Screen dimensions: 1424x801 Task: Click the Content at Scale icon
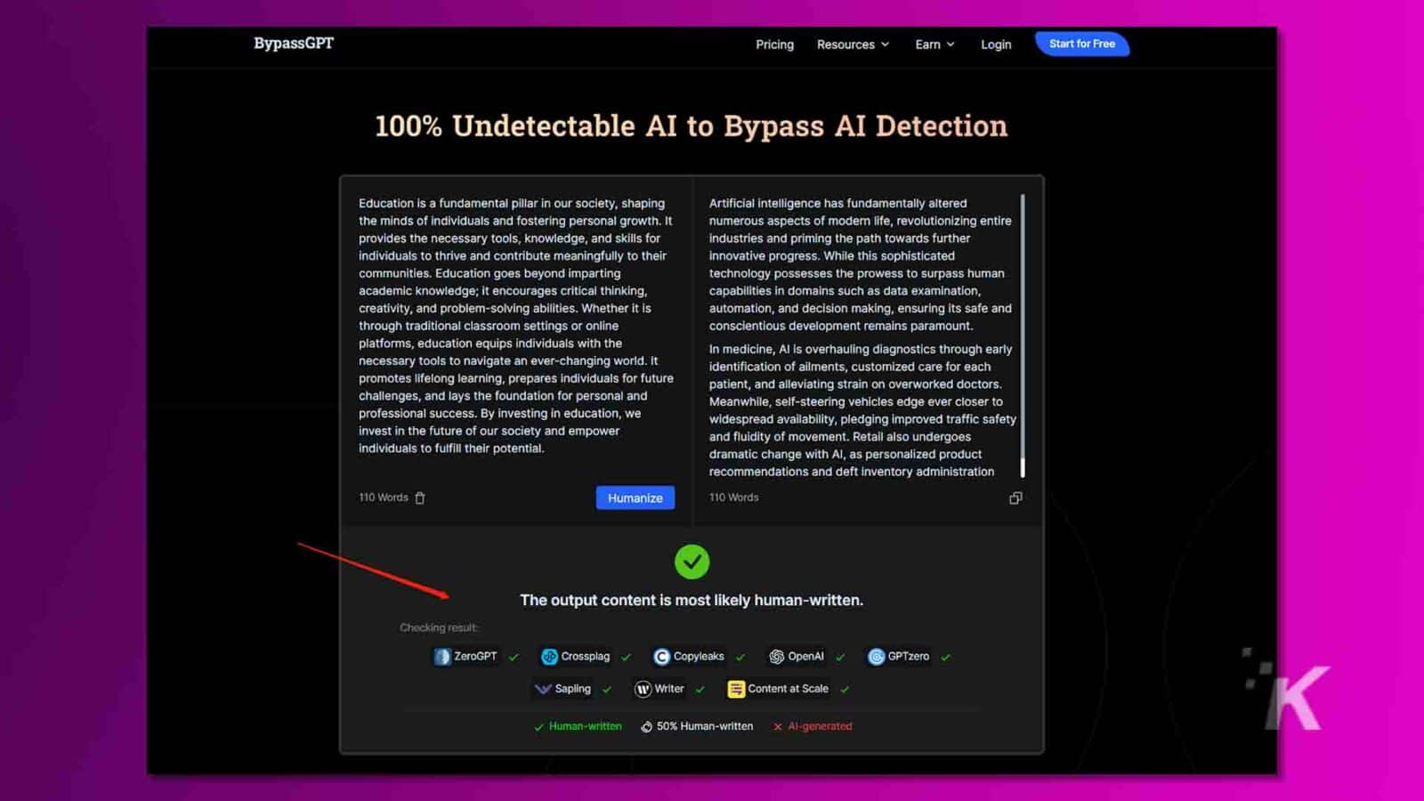tap(736, 689)
